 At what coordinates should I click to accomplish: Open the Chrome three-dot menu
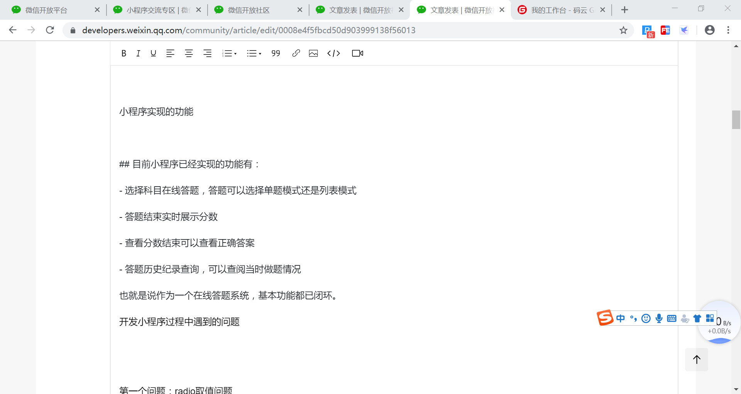(728, 30)
